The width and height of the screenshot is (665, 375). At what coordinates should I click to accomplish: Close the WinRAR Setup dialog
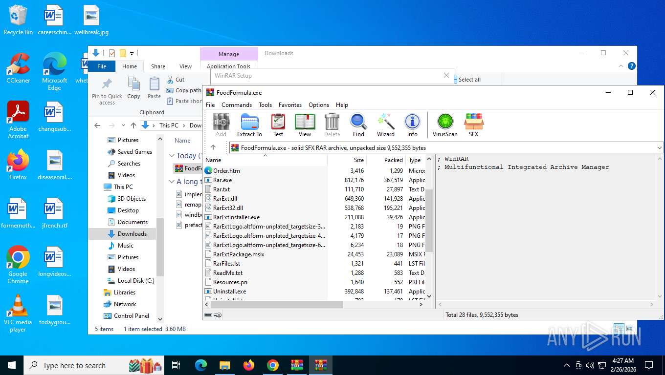[446, 75]
